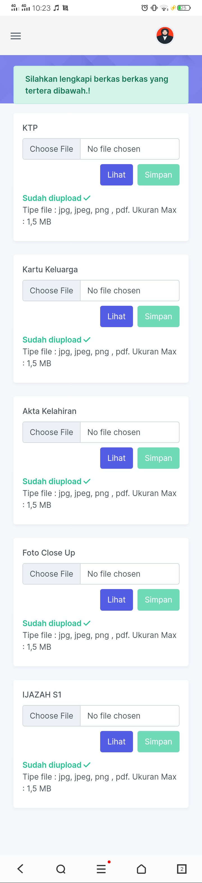
Task: Tap the user profile avatar
Action: 165,35
